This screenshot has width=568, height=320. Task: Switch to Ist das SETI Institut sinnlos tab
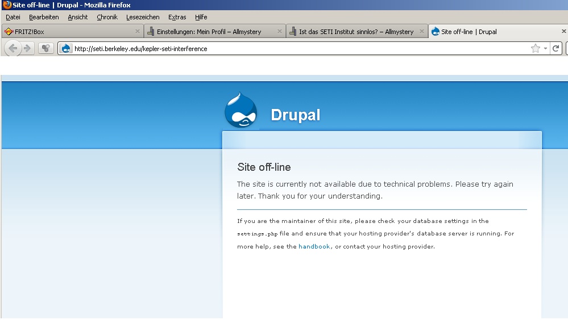(x=357, y=31)
